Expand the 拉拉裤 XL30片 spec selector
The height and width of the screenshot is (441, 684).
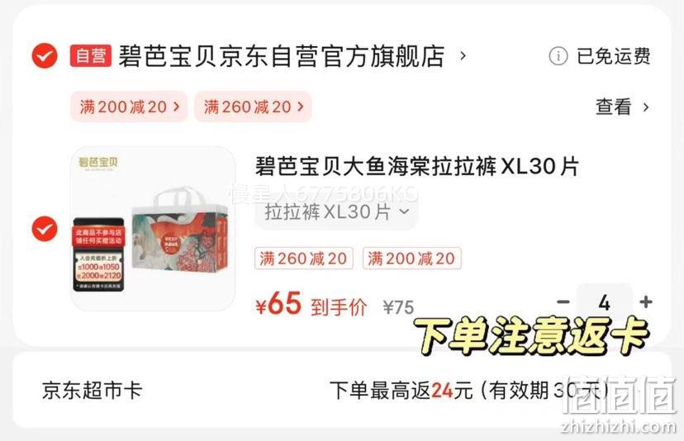point(336,212)
